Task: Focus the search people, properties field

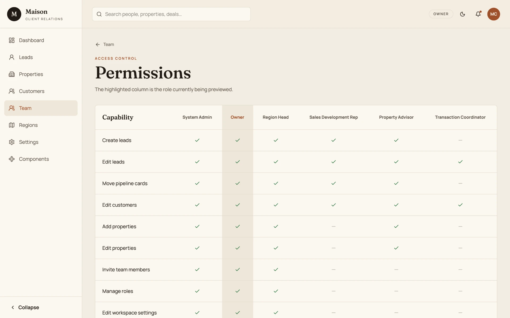Action: pos(171,14)
